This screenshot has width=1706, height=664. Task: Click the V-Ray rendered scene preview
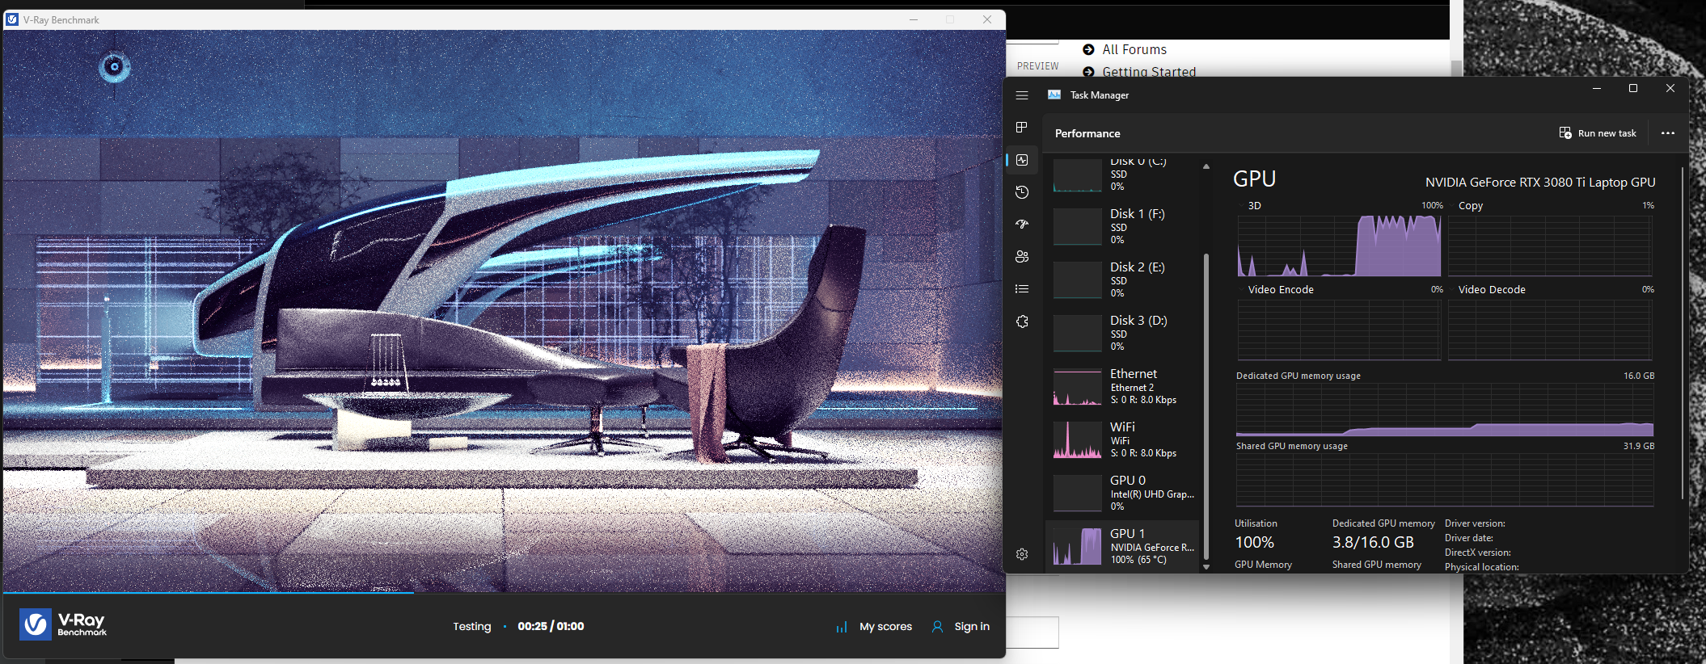click(504, 311)
